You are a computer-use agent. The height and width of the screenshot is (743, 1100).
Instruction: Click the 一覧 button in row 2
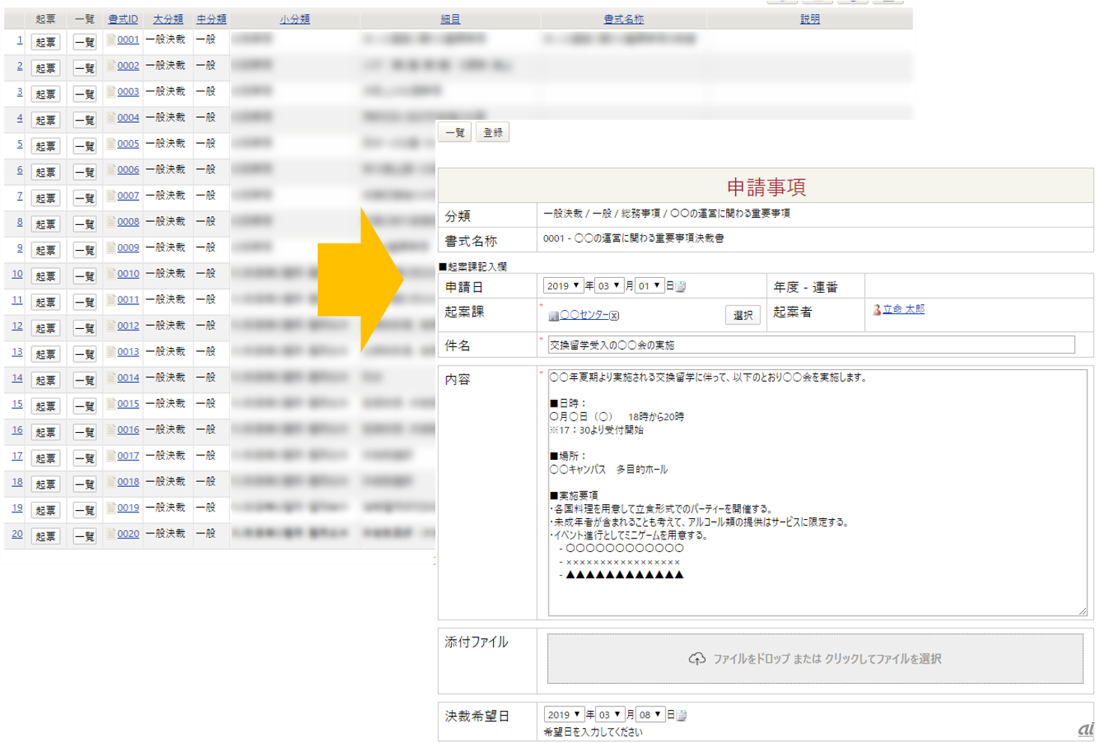(x=85, y=68)
